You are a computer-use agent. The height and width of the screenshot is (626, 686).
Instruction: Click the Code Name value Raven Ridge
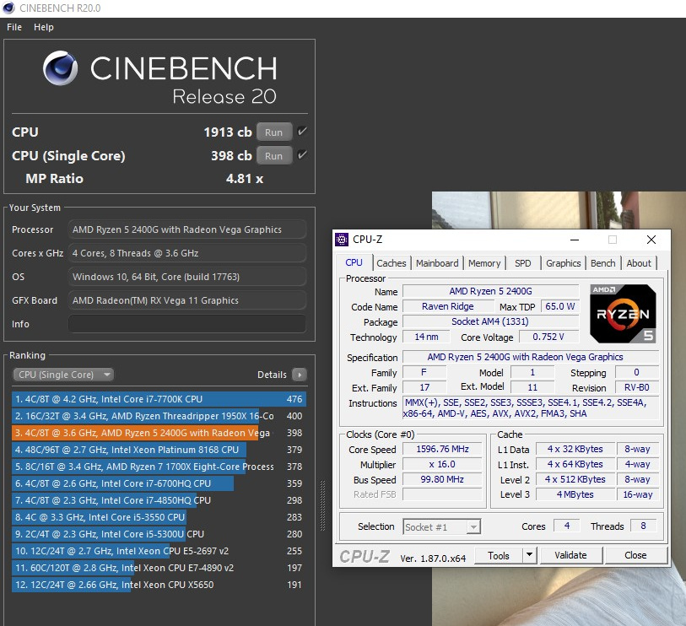pos(447,306)
